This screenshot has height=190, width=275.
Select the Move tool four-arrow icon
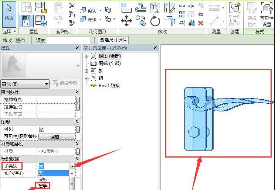coord(126,21)
